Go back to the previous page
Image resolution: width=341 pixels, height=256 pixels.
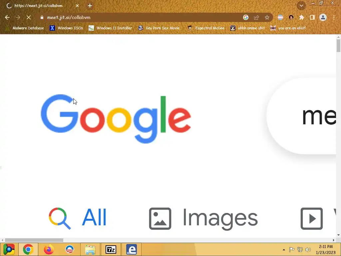pos(7,17)
